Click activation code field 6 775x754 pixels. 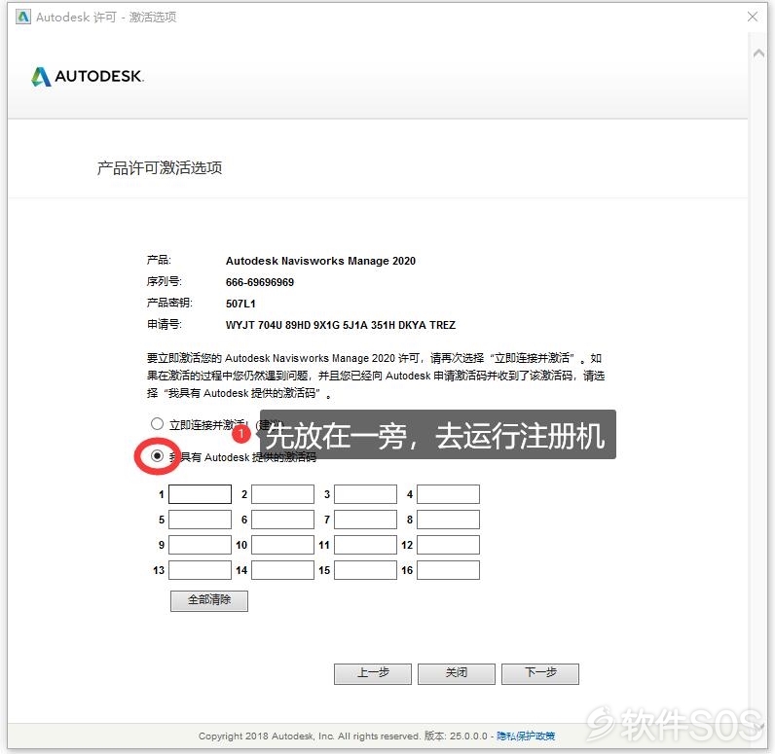pyautogui.click(x=282, y=520)
